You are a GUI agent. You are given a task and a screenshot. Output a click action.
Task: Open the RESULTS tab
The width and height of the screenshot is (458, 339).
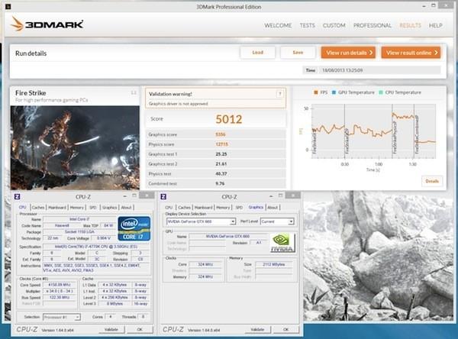[410, 25]
